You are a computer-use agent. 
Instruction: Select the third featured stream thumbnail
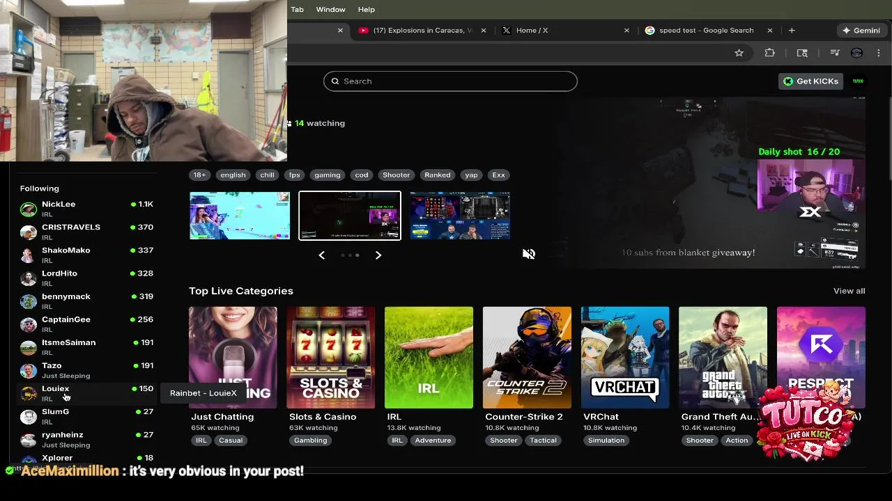pyautogui.click(x=460, y=216)
